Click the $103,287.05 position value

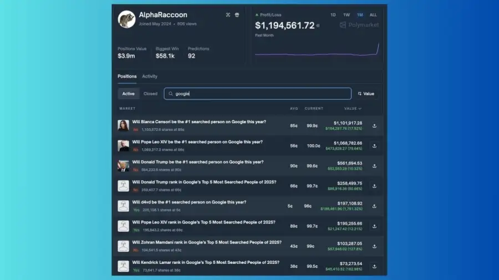(x=349, y=243)
